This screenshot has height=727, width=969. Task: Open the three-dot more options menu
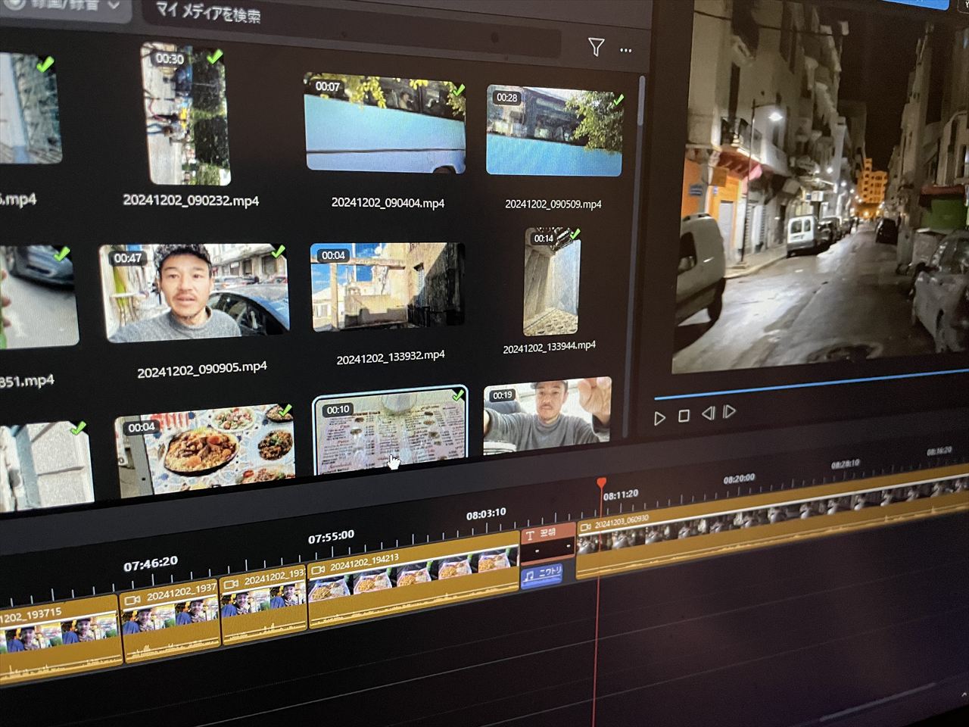pos(625,50)
